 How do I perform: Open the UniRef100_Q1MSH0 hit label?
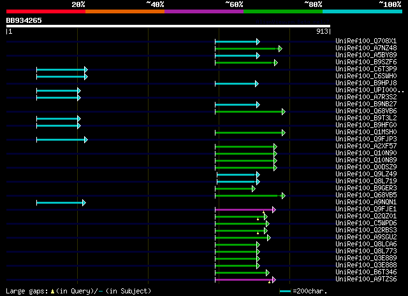point(366,132)
